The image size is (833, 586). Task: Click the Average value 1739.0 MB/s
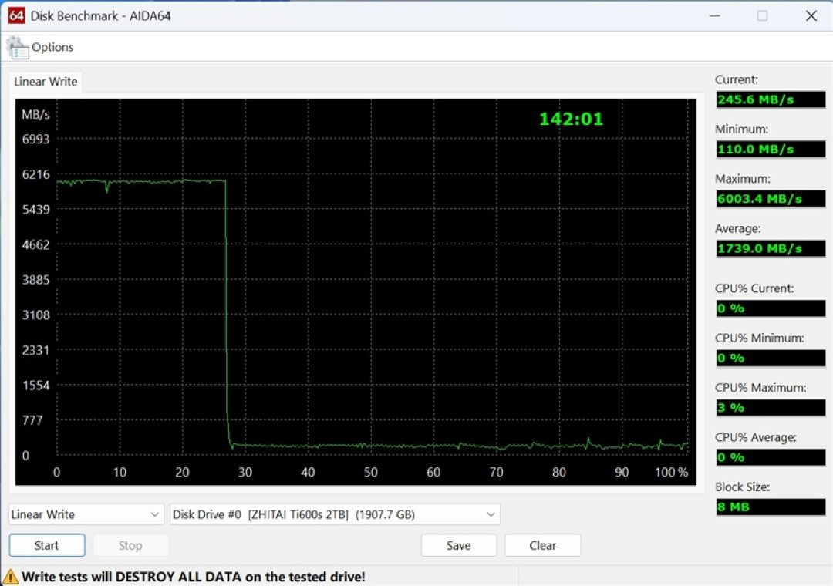771,248
